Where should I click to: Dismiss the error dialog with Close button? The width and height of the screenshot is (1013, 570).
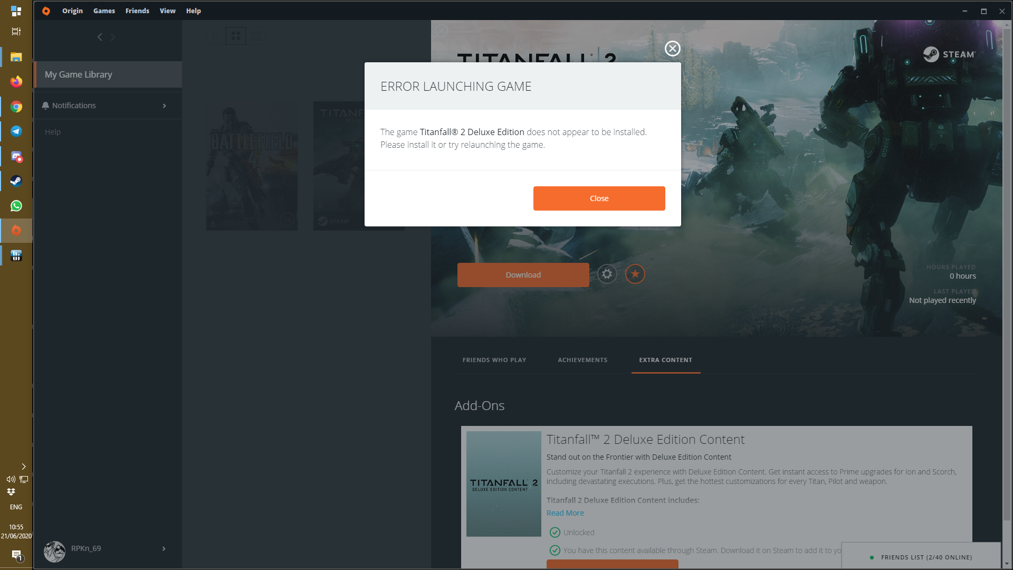click(599, 198)
